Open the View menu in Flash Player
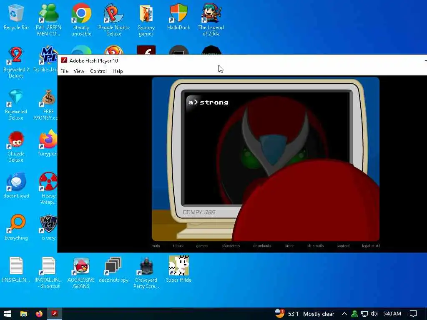Viewport: 427px width, 320px height. [79, 71]
